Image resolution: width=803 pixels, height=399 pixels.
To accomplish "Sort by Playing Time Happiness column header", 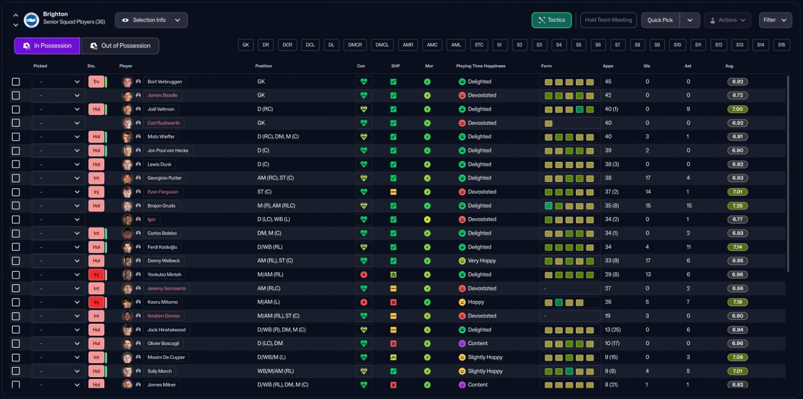I will pos(481,66).
